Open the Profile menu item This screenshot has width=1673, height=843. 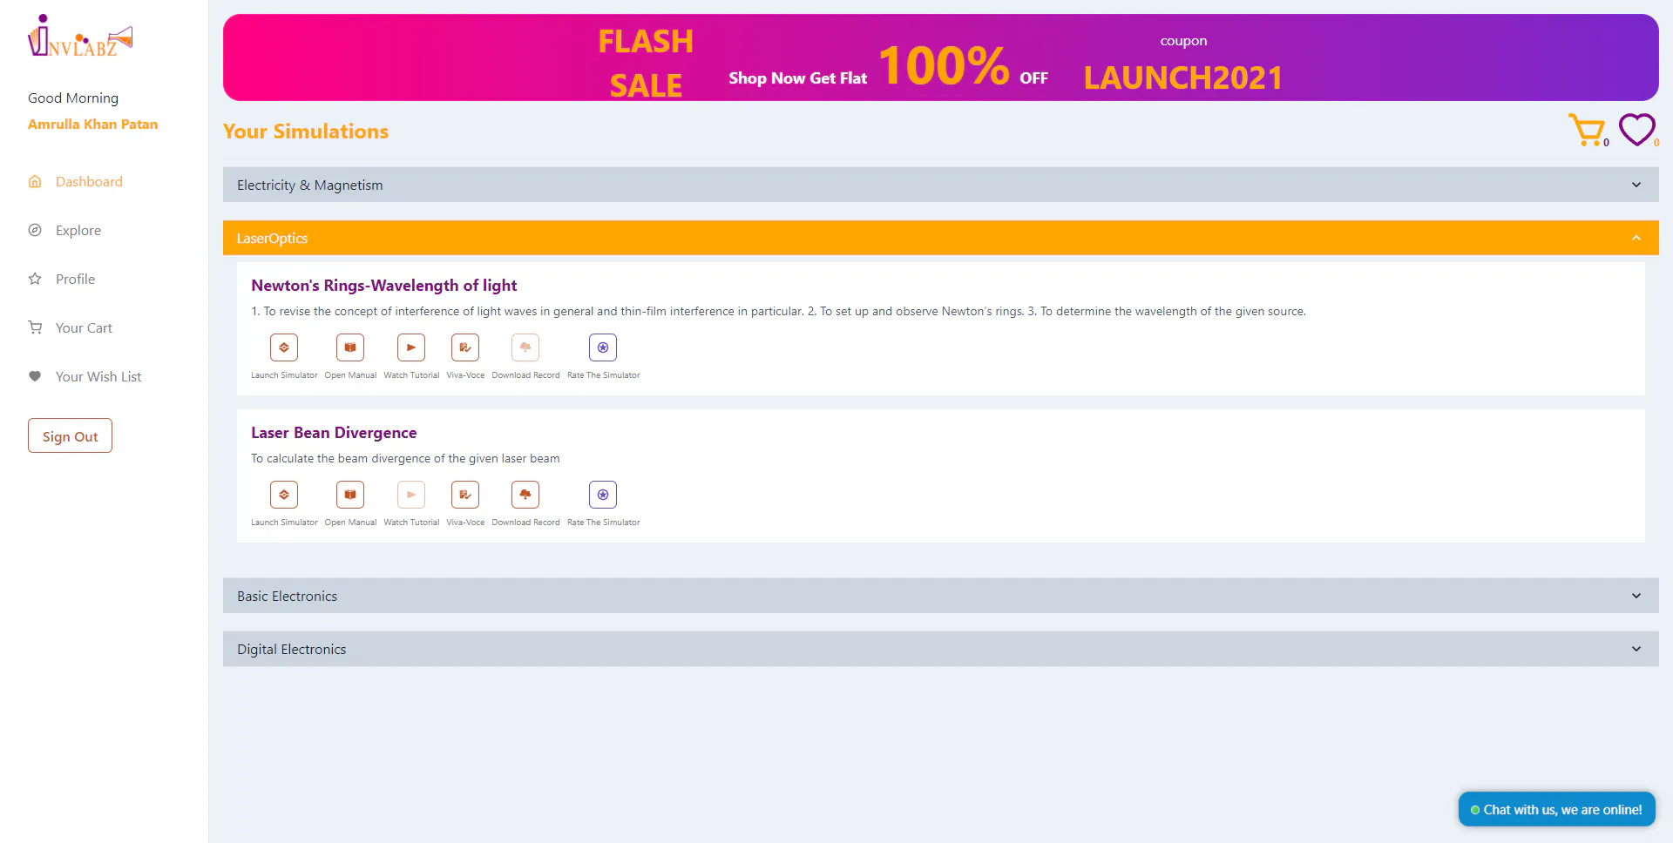(75, 279)
